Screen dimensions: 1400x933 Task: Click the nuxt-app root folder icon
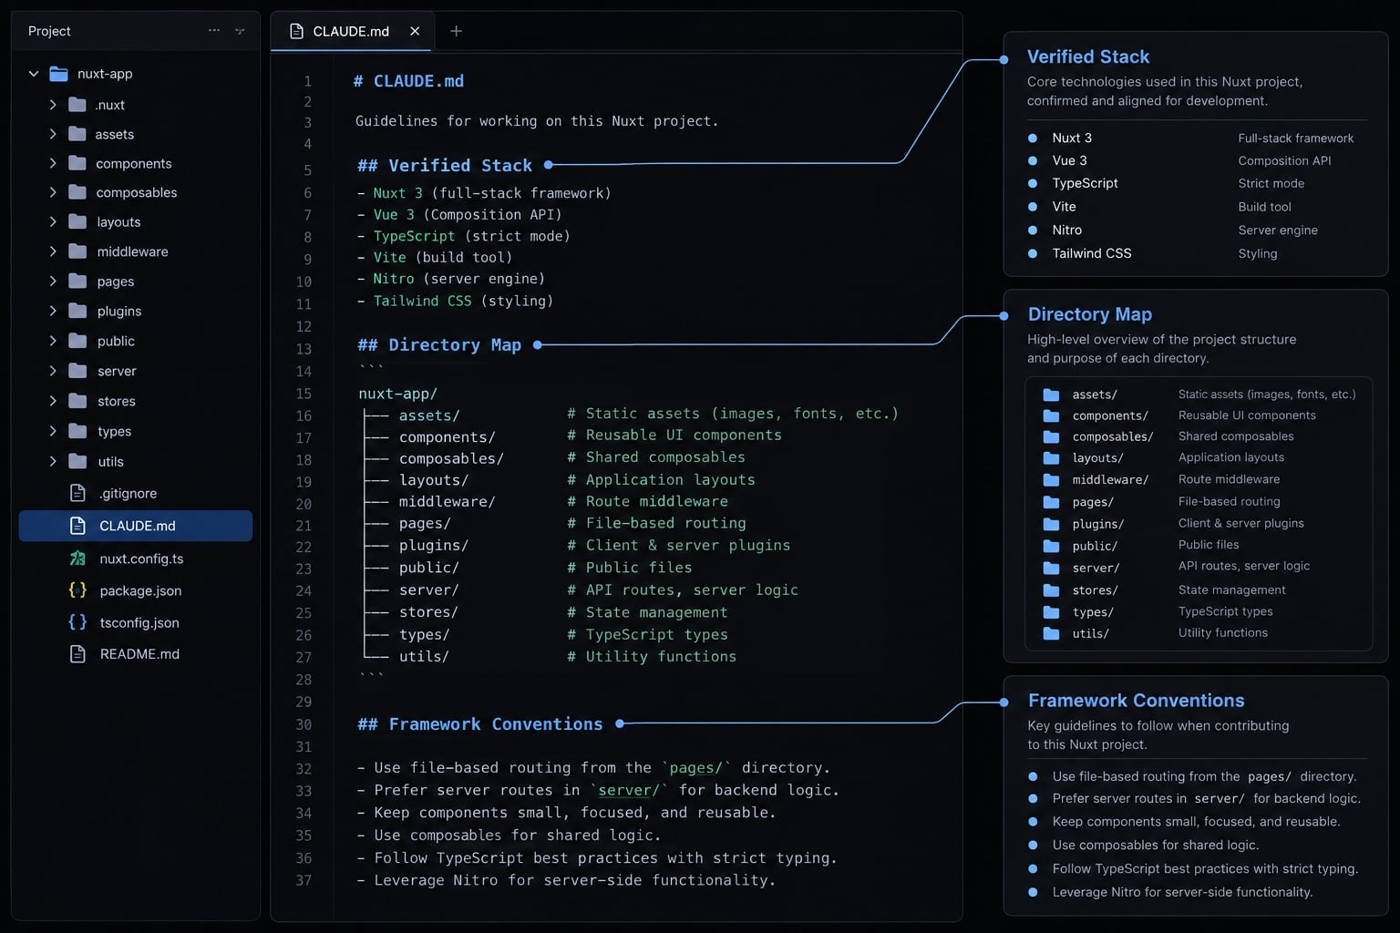pyautogui.click(x=59, y=74)
